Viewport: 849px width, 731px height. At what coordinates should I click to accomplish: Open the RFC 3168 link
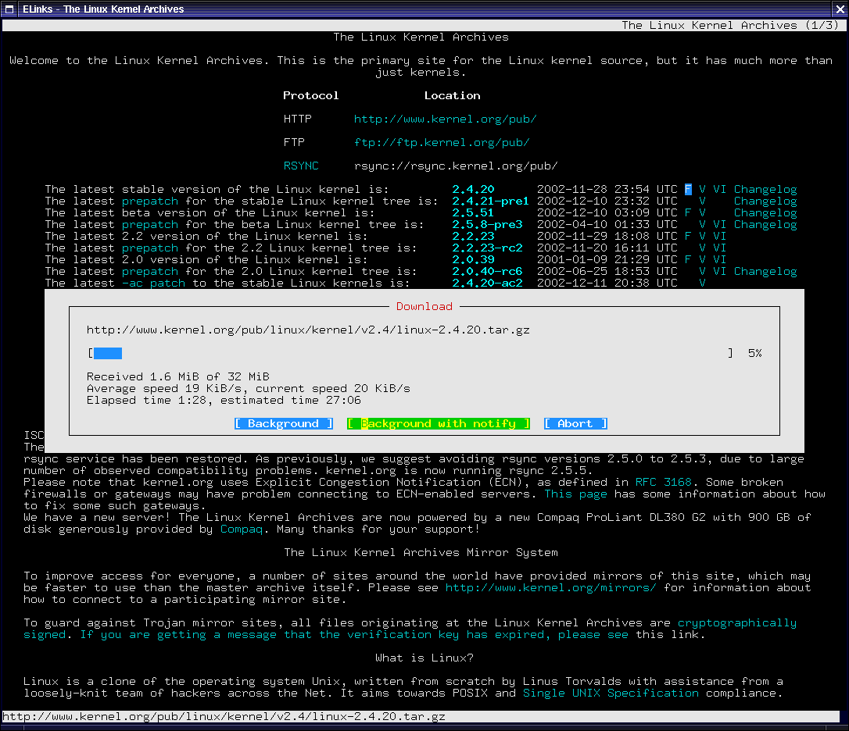[x=663, y=482]
